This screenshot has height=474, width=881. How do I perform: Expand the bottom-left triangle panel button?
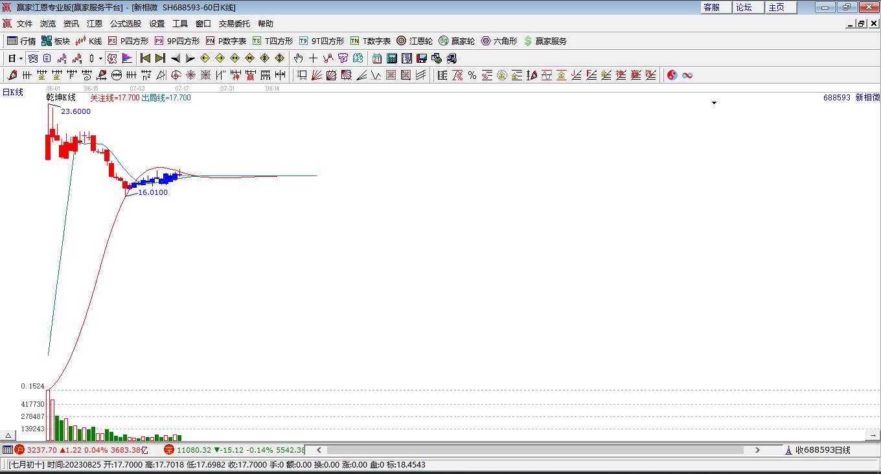[8, 435]
